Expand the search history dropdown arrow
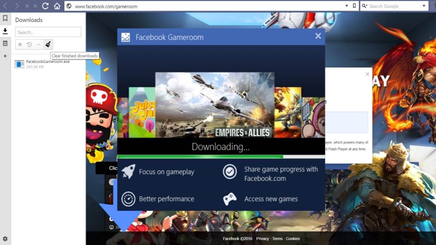 (424, 6)
